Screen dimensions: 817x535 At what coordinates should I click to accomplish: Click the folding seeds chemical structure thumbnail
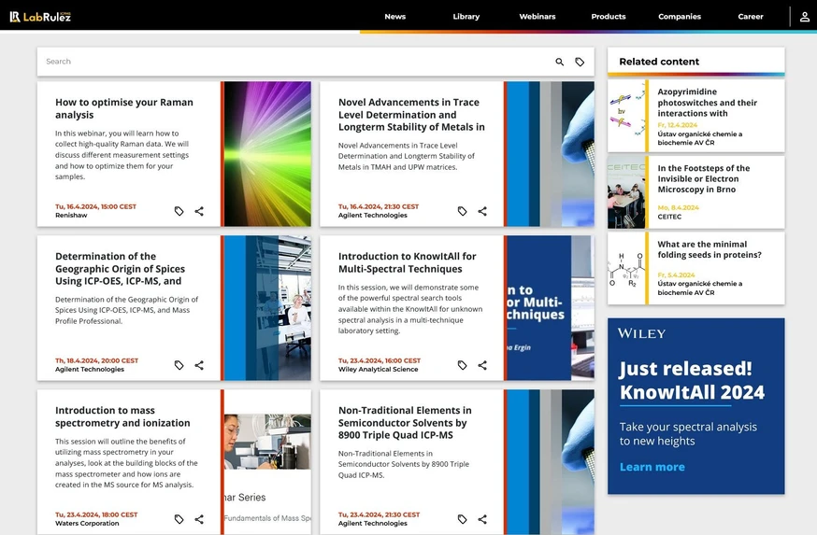(626, 268)
